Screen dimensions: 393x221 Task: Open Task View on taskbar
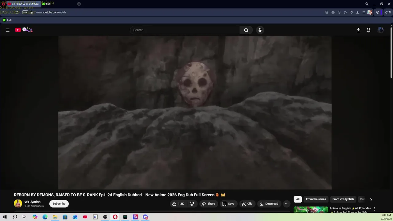click(25, 217)
